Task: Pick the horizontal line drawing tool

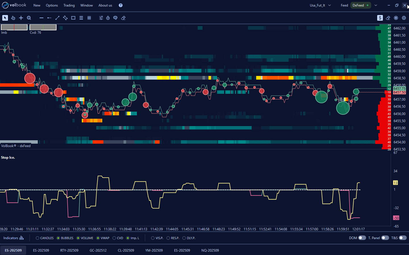Action: (x=41, y=18)
